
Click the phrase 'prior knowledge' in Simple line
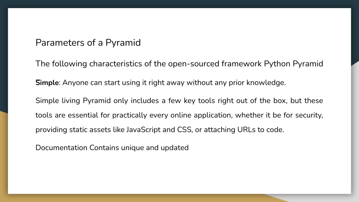click(257, 83)
